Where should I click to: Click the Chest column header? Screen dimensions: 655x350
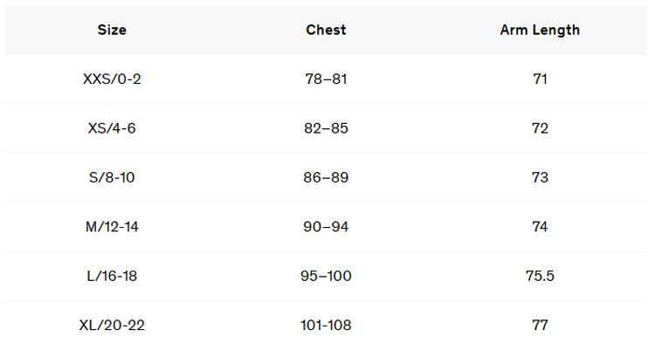coord(326,30)
